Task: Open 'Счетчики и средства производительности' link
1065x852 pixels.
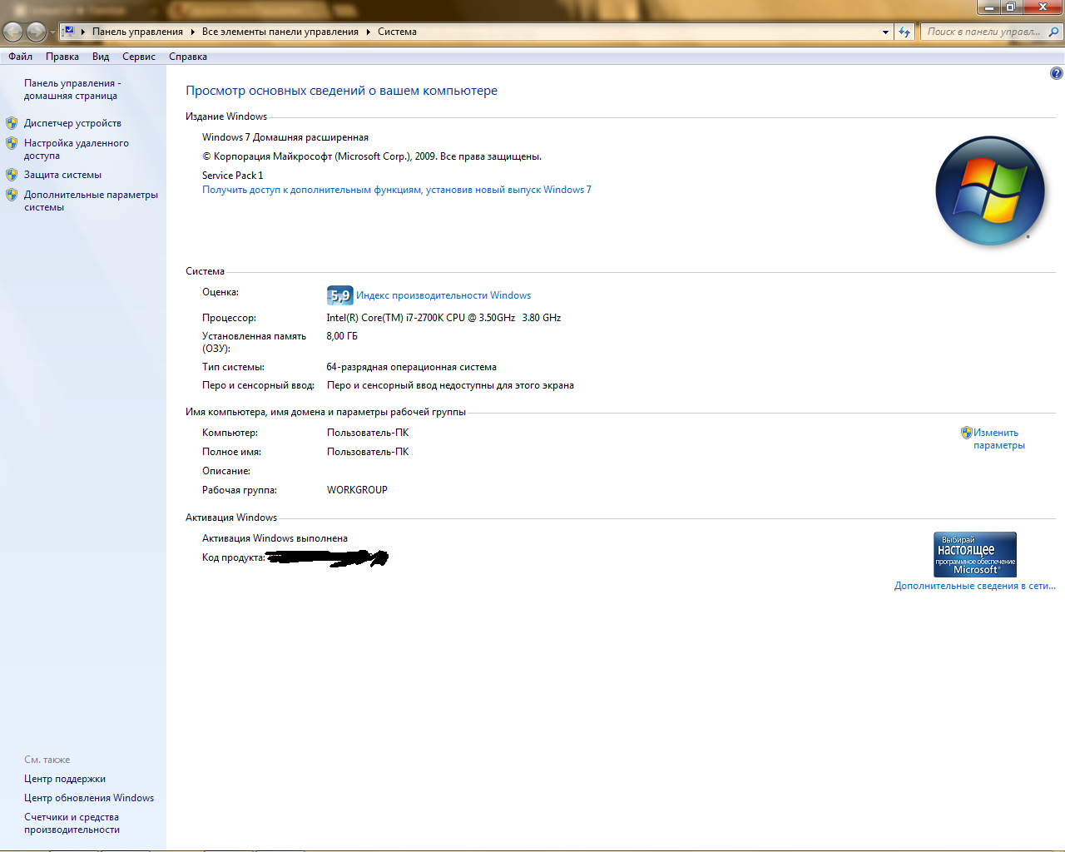Action: [72, 823]
